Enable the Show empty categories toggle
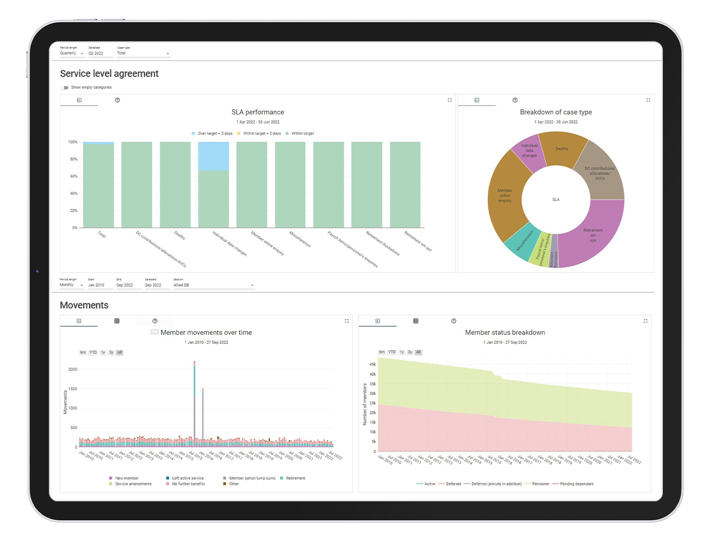 pyautogui.click(x=64, y=87)
